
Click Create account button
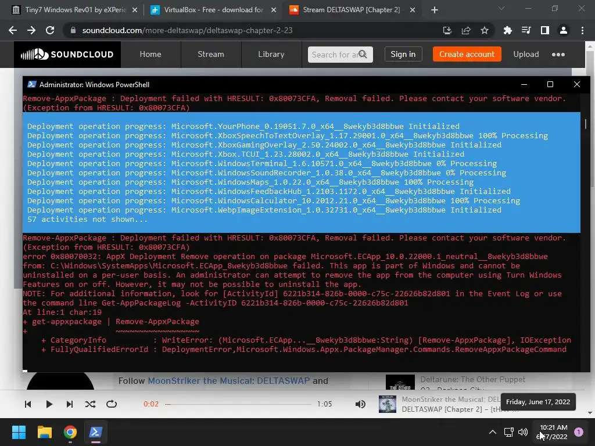[x=467, y=54]
